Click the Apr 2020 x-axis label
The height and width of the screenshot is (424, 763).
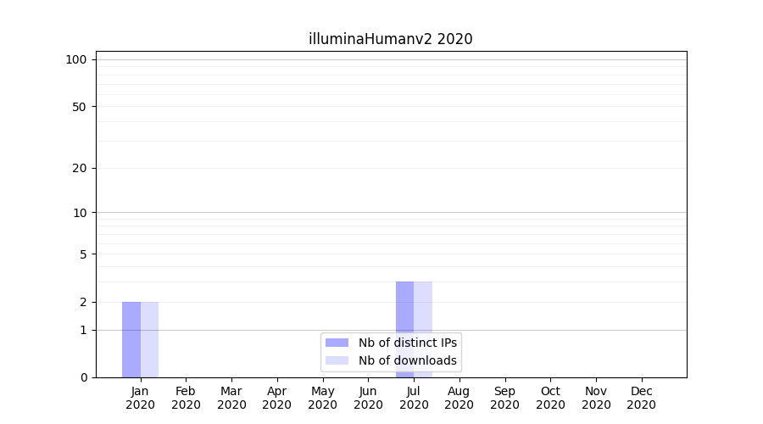pos(277,398)
